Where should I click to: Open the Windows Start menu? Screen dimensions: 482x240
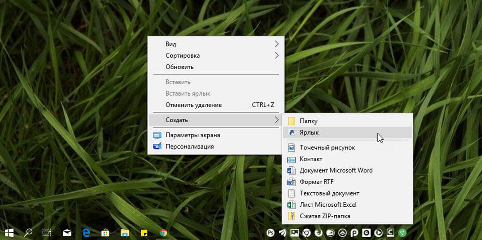tap(9, 232)
